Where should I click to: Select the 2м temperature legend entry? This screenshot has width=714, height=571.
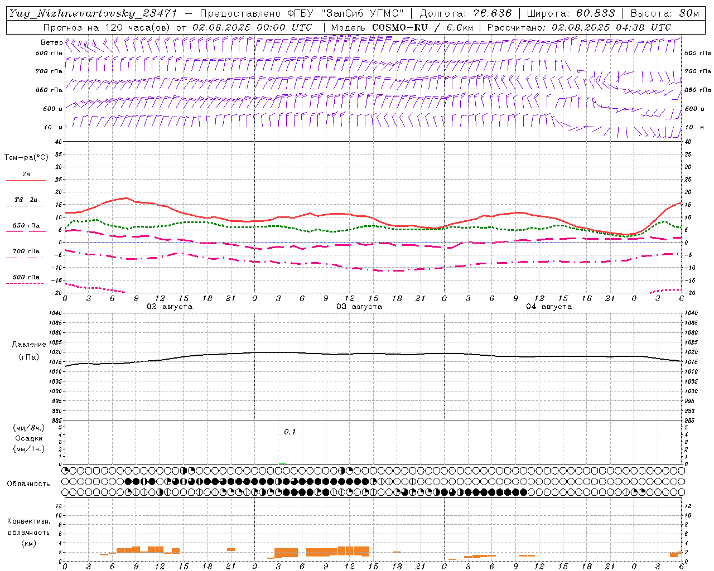point(26,174)
